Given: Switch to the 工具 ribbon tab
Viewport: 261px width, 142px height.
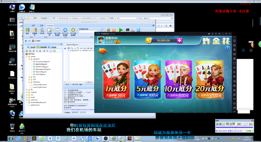Looking at the screenshot, I should click(x=41, y=26).
